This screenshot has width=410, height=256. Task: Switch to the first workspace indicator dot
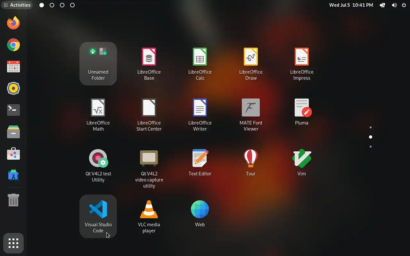point(42,5)
